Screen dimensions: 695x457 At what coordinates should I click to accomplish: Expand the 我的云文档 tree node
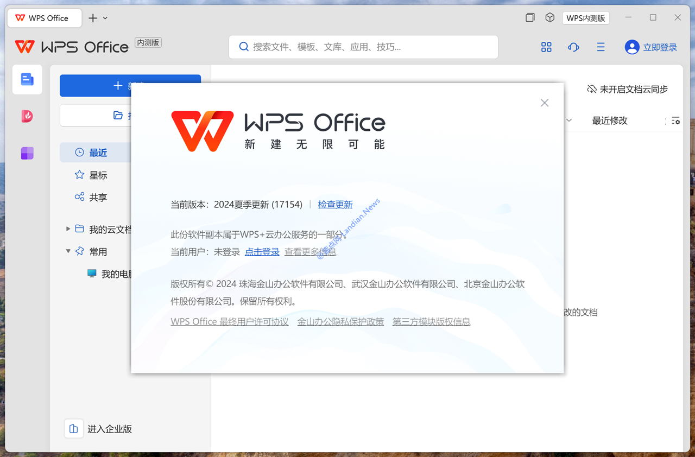[x=68, y=229]
